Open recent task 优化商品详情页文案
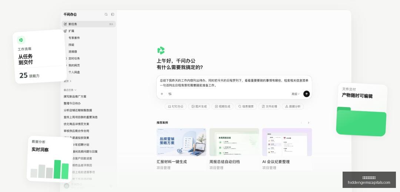Viewport: 400px width, 192px height. click(76, 124)
